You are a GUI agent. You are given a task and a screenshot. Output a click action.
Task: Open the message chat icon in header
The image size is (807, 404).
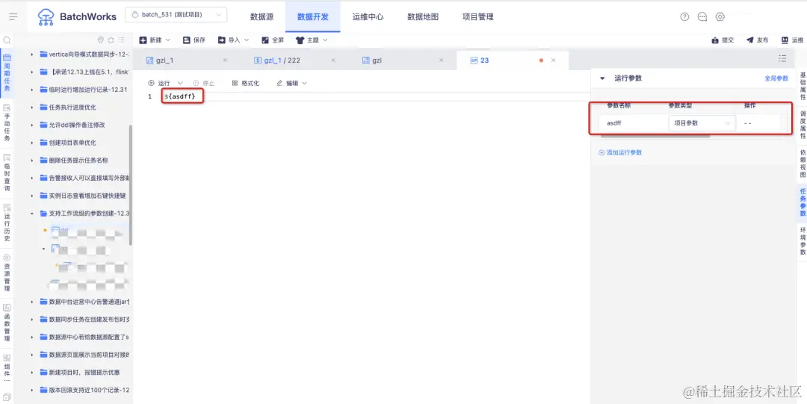click(x=702, y=16)
